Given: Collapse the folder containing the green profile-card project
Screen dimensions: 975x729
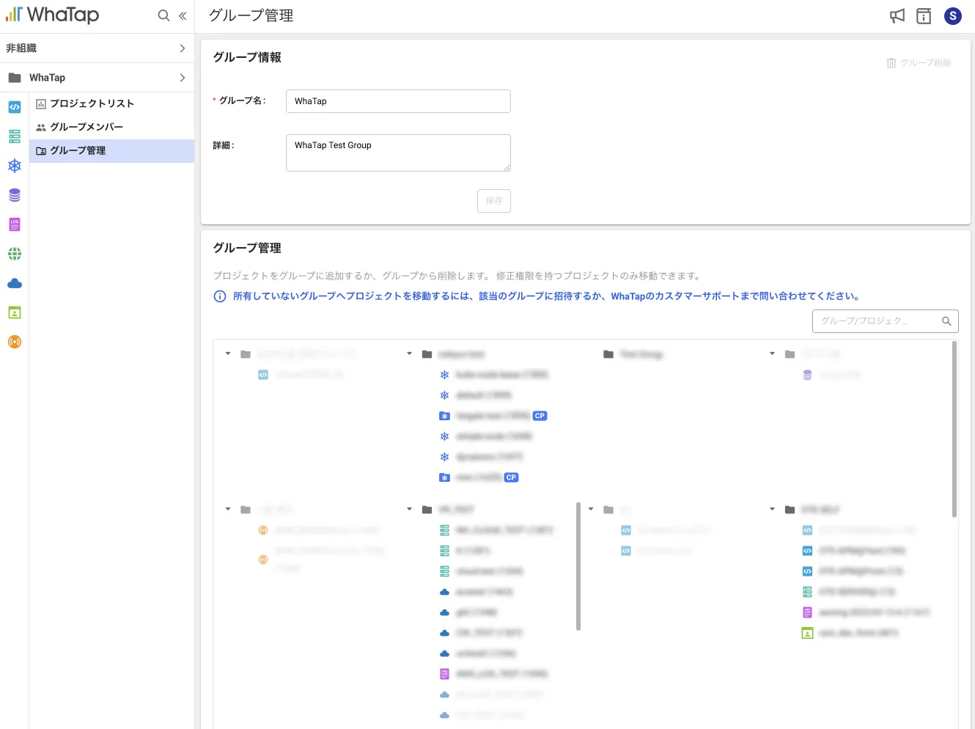Looking at the screenshot, I should coord(772,509).
